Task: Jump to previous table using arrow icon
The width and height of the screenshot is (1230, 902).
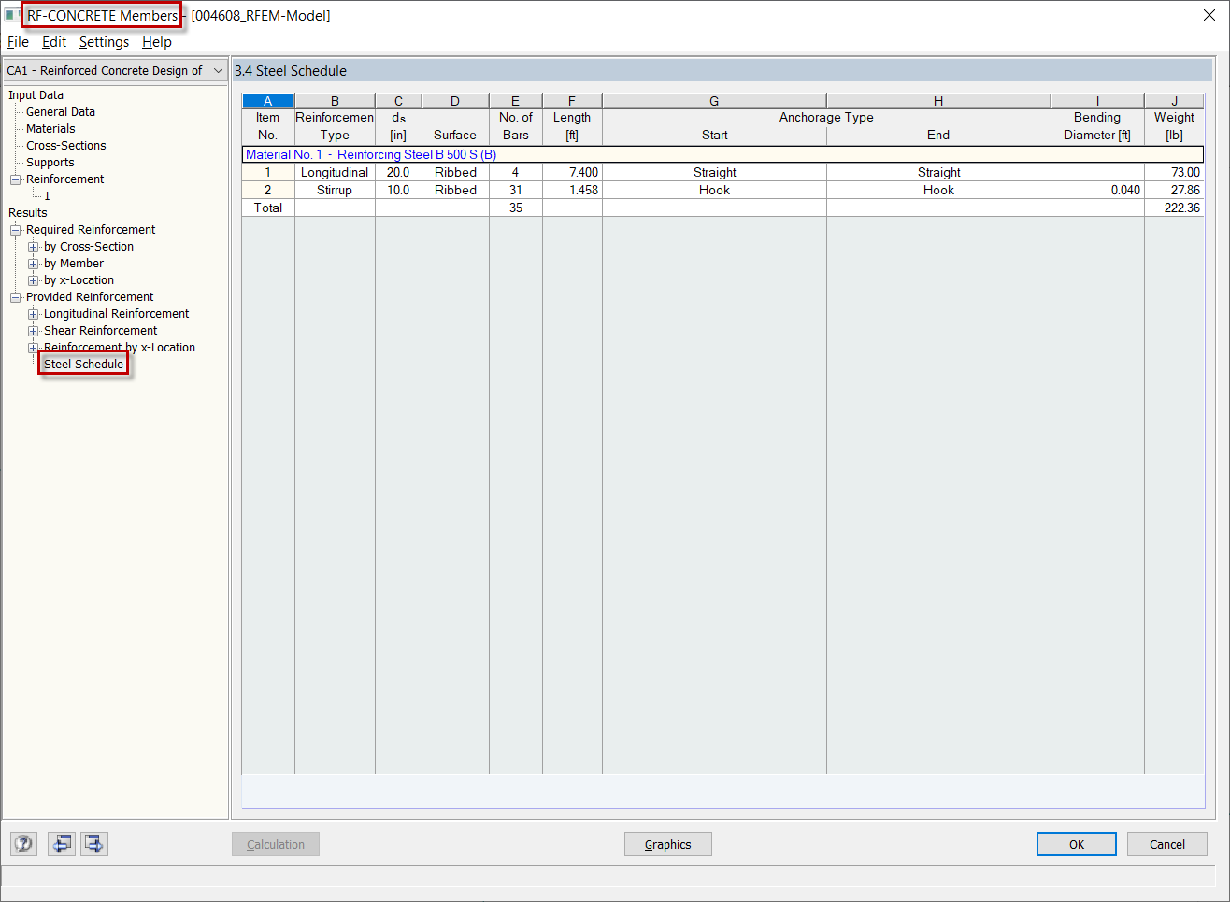Action: pos(62,843)
